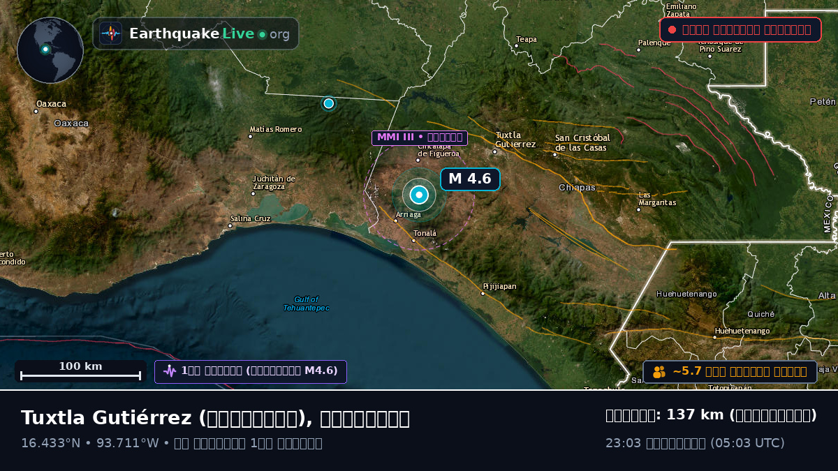
Task: Click the Tonalá town label
Action: (x=425, y=234)
